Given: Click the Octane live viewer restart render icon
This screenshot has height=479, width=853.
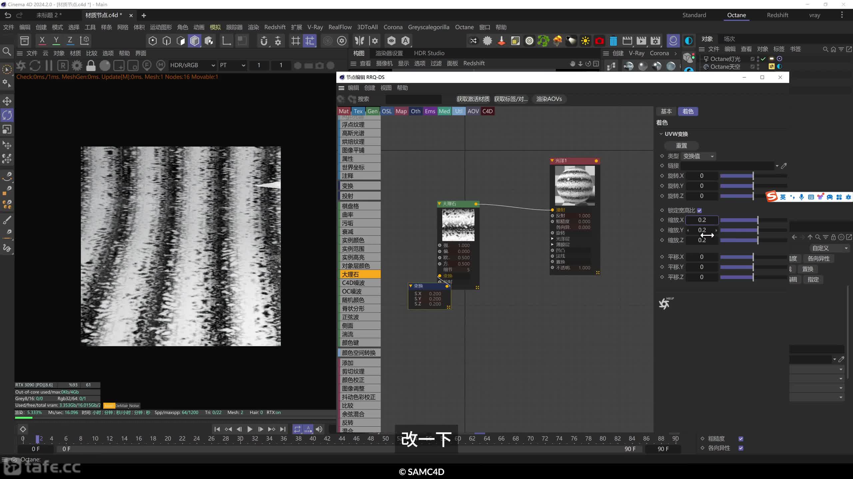Looking at the screenshot, I should [35, 66].
